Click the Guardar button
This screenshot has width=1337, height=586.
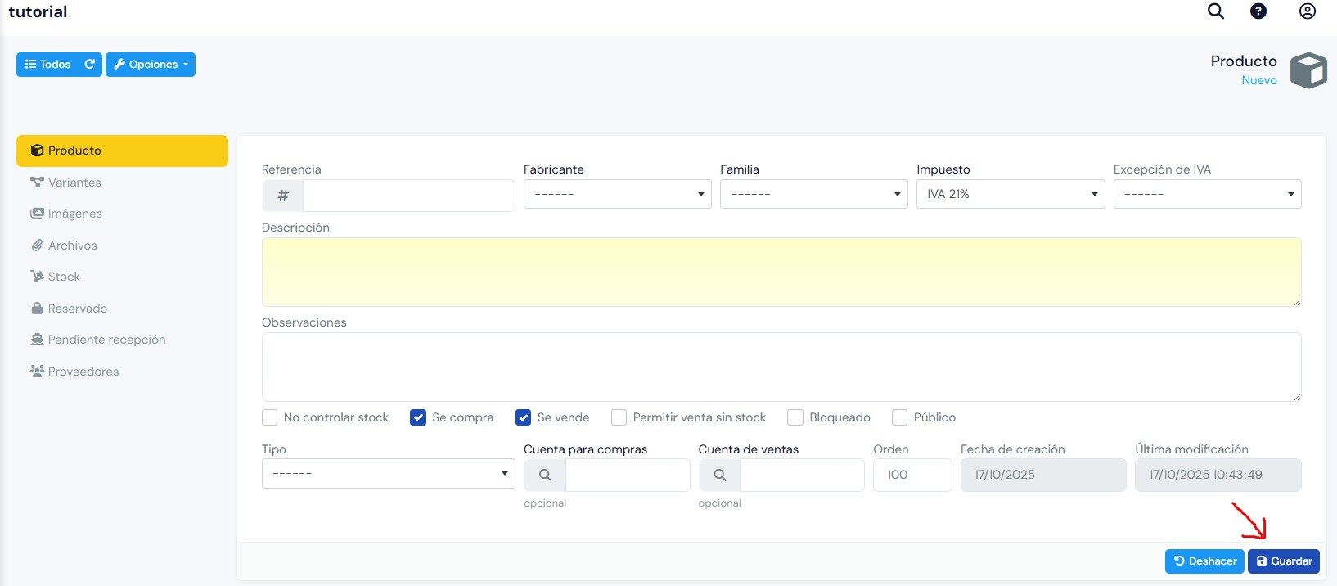point(1284,561)
